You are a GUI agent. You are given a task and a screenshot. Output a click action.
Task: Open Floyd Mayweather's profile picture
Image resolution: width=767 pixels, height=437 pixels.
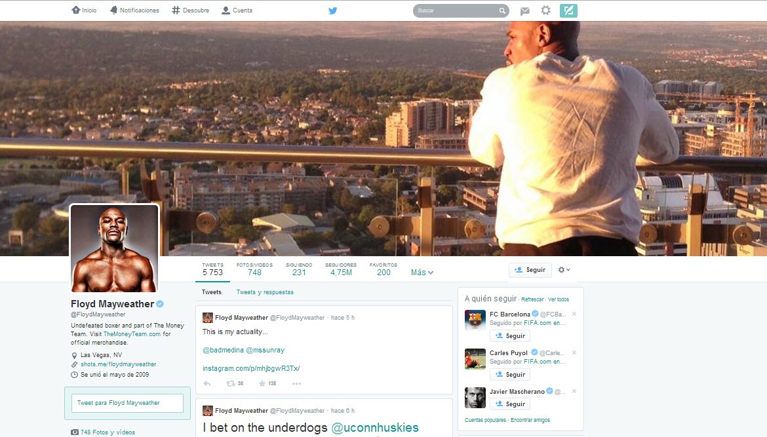[114, 248]
